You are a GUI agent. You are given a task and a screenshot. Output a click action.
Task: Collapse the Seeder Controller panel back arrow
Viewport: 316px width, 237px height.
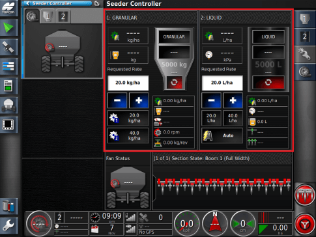[28, 3]
